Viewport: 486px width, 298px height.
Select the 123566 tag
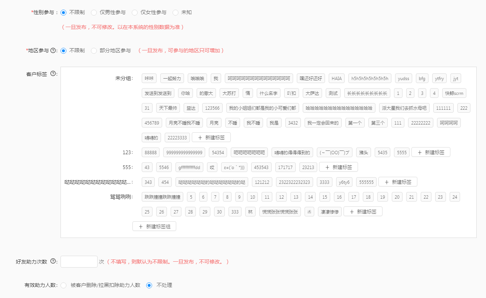[x=213, y=108]
